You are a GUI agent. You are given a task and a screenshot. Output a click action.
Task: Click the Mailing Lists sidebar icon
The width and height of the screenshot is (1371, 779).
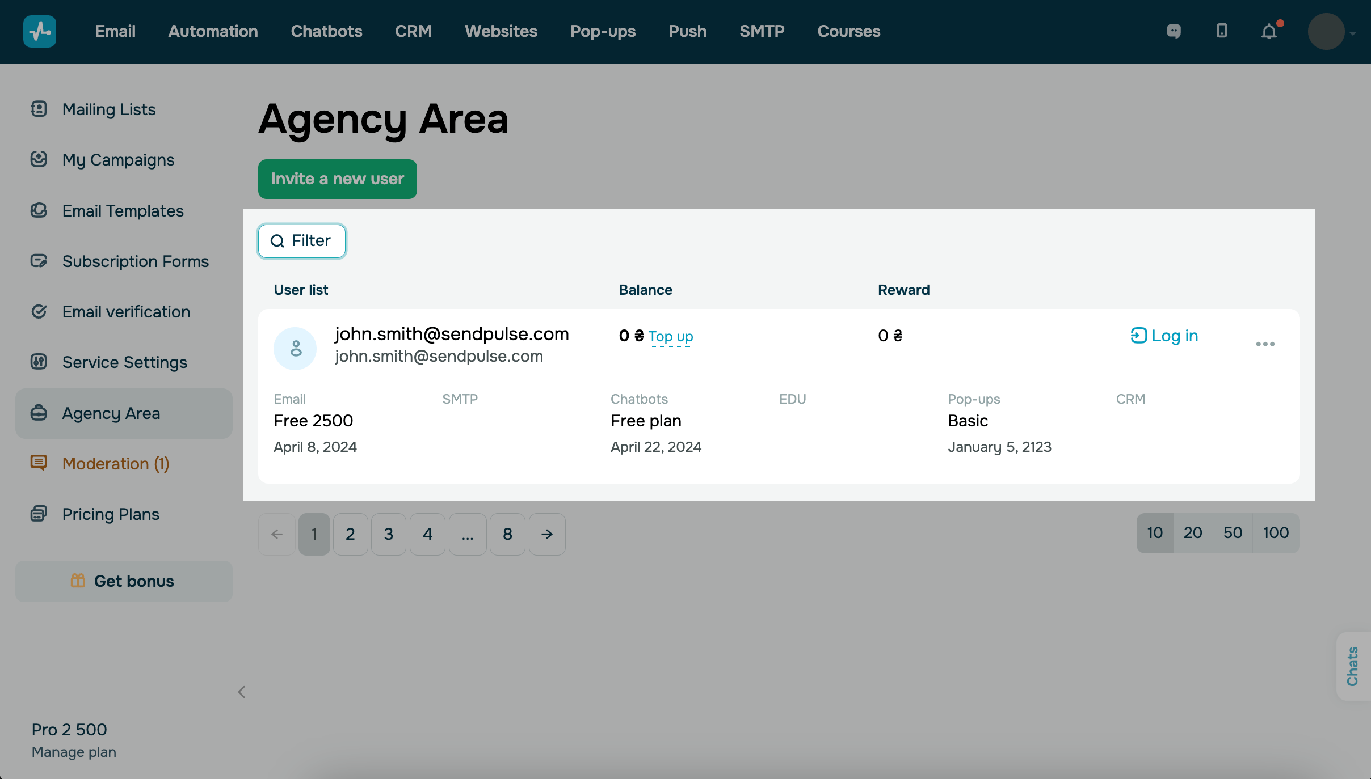click(x=39, y=109)
